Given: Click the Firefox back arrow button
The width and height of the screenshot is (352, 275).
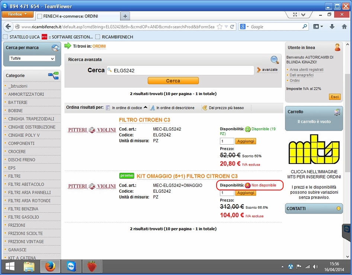Looking at the screenshot, I should tap(8, 27).
